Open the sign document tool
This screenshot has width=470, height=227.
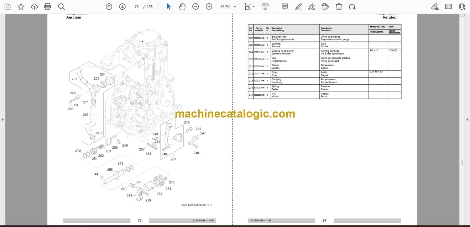(312, 7)
